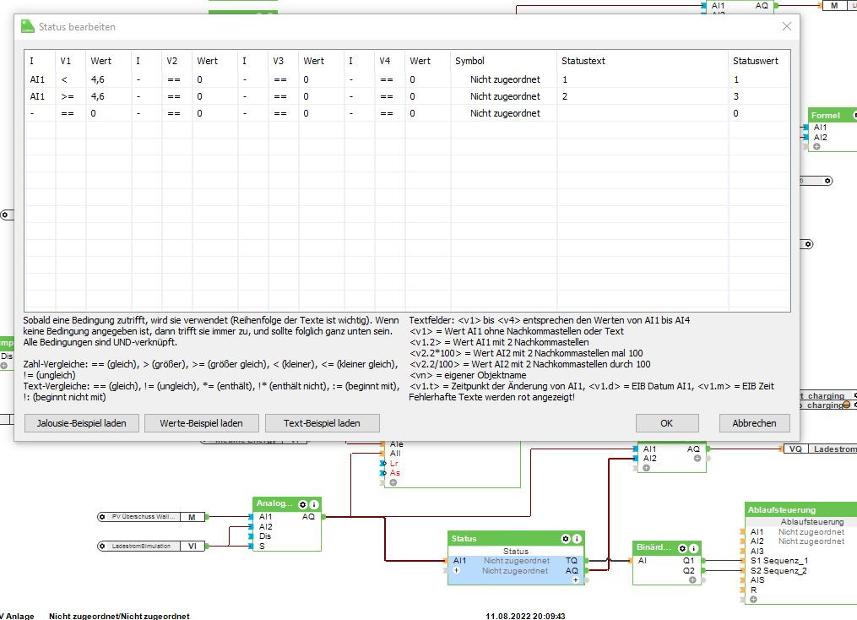Open gear icon on the Binär block
The height and width of the screenshot is (620, 857).
[x=682, y=548]
